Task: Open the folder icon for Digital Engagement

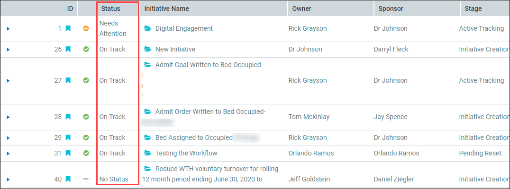Action: [x=148, y=28]
